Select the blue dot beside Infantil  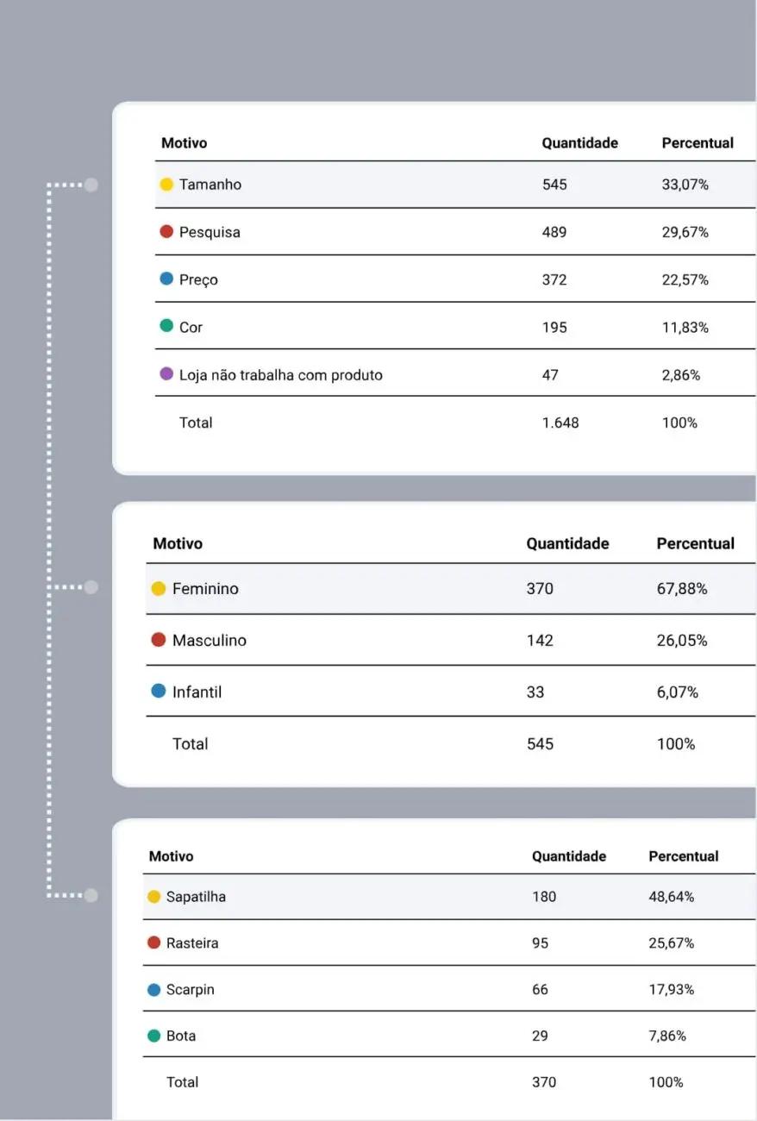pos(159,692)
